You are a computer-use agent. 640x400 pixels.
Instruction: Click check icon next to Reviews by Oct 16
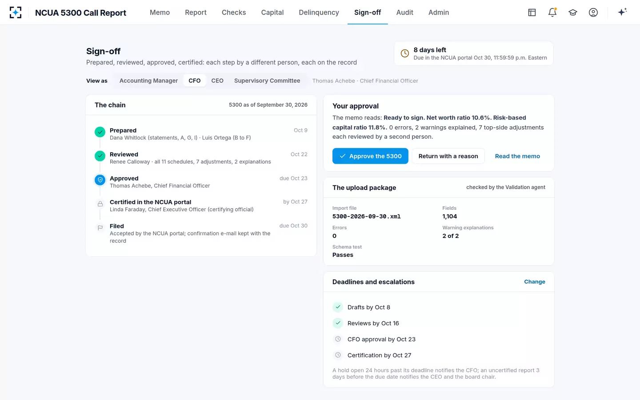pos(338,323)
